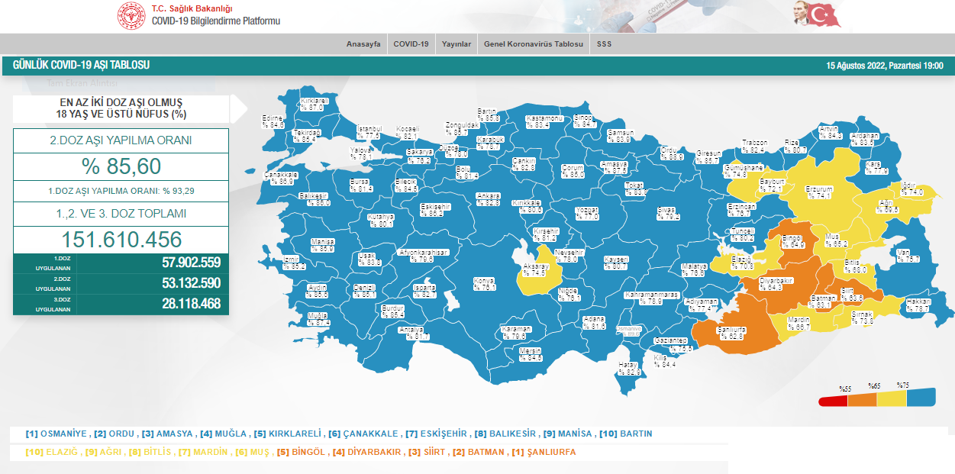Click the 2.DOZ AŞI YAPILMA ORANI label
Viewport: 955px width, 474px height.
[121, 140]
